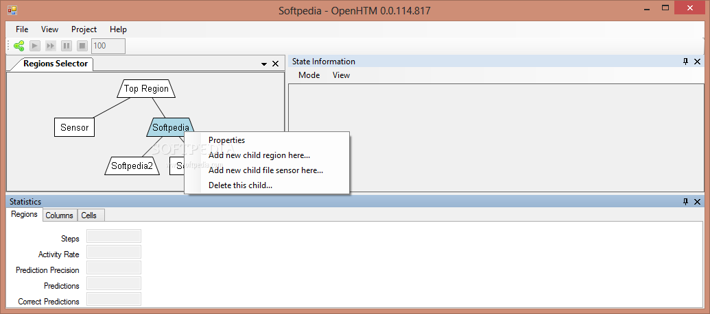The height and width of the screenshot is (314, 710).
Task: Choose Add new child file sensor here
Action: point(267,170)
